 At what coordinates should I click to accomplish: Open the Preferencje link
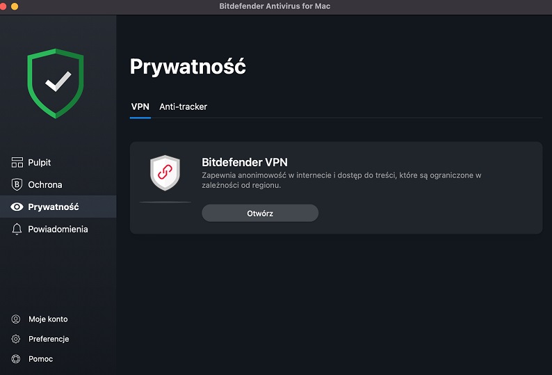click(49, 339)
